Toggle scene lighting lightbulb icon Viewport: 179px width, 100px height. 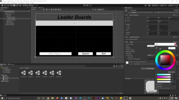click(47, 9)
